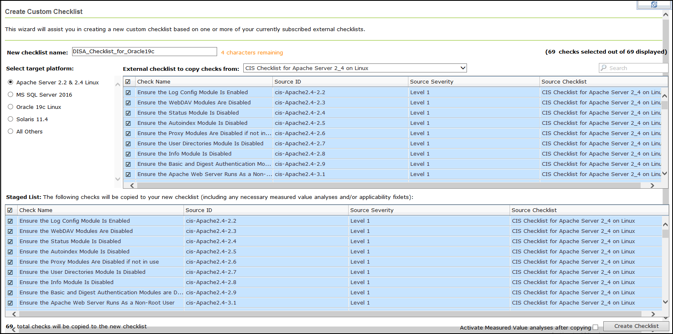673x334 pixels.
Task: Click the right scroll arrow under the external checks table
Action: pyautogui.click(x=652, y=185)
